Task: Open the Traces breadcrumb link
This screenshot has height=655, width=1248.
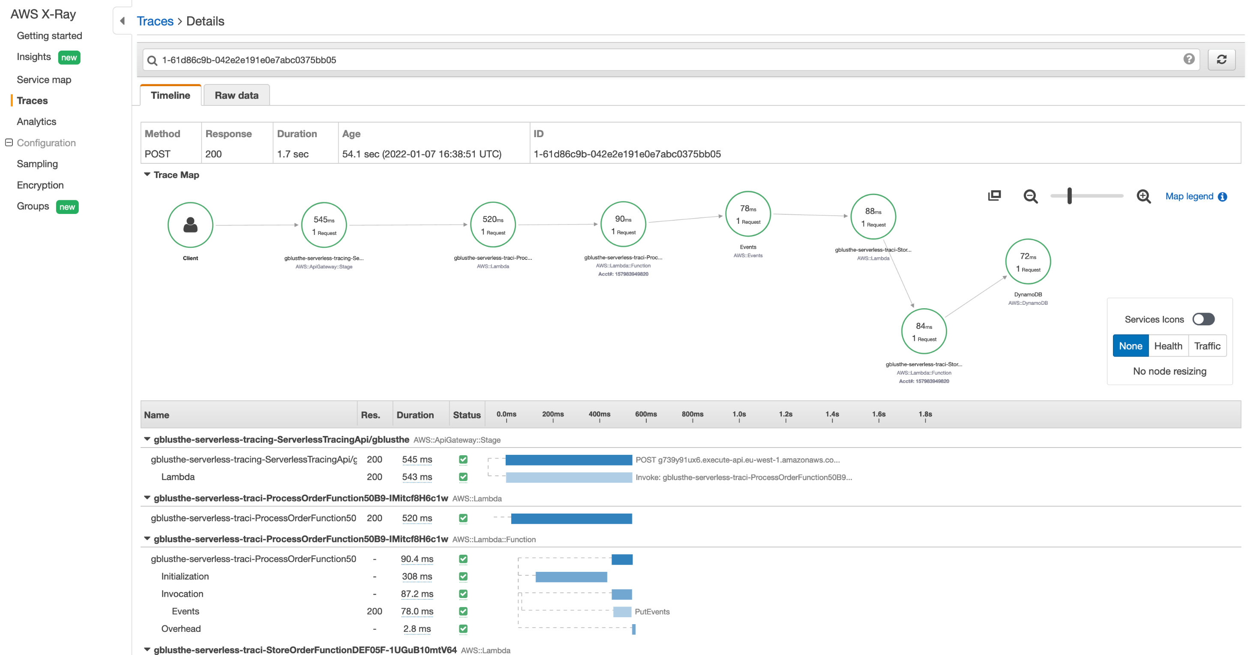Action: [155, 21]
